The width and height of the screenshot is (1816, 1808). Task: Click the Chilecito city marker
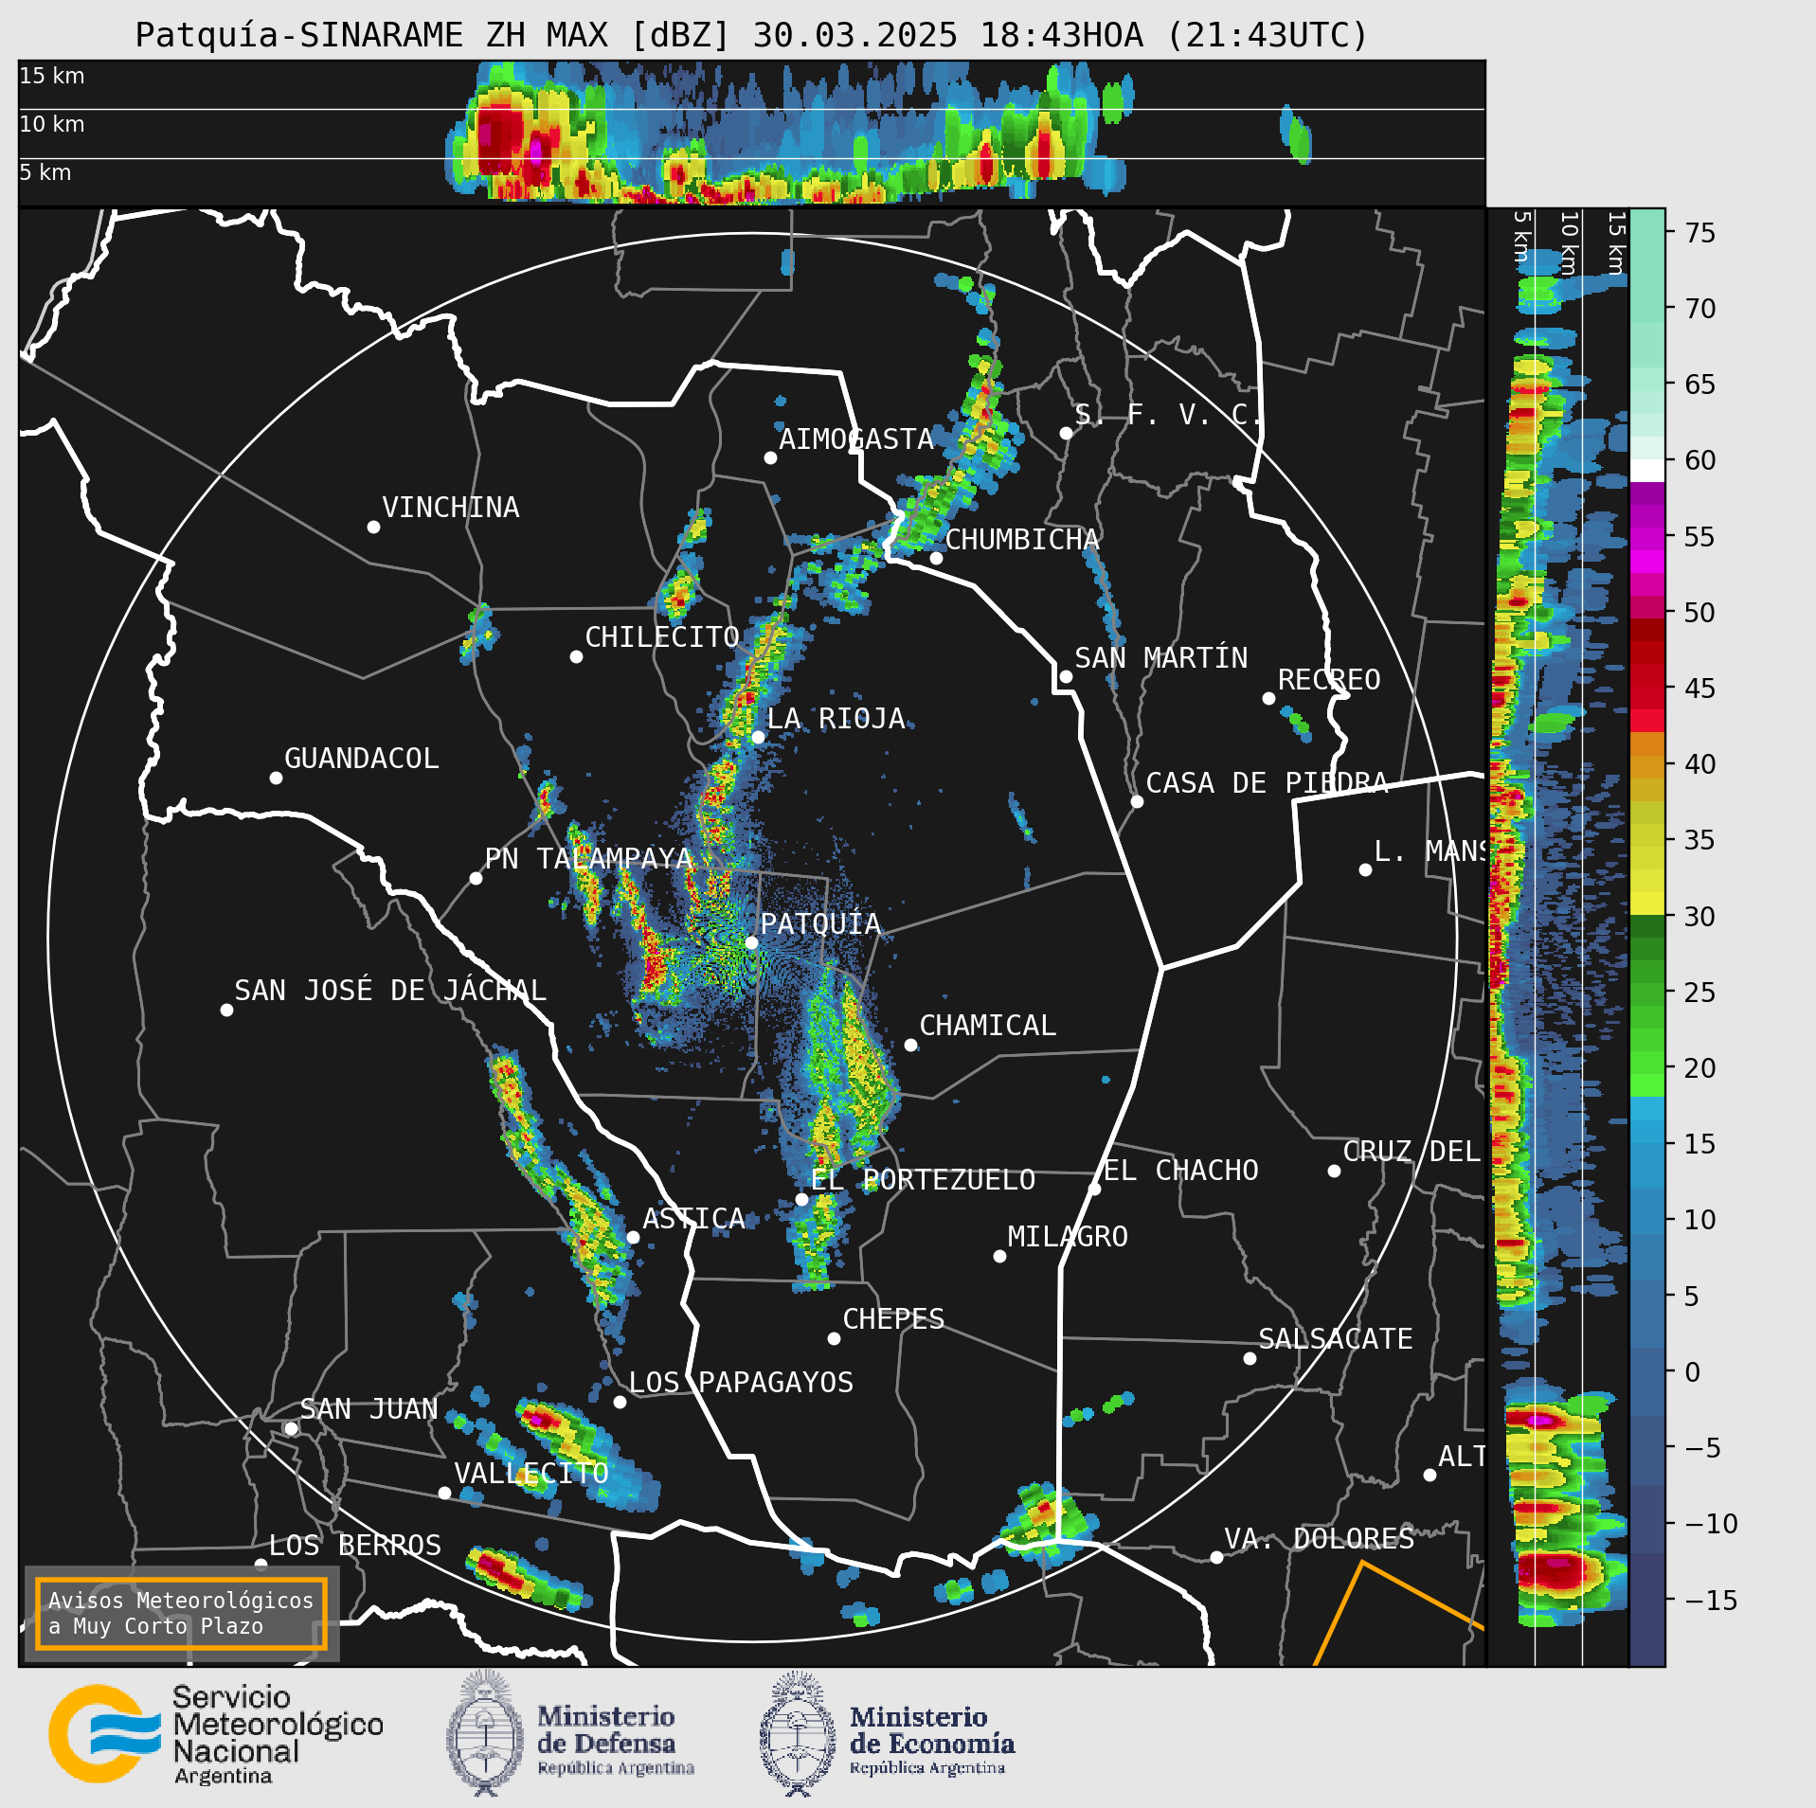point(576,656)
